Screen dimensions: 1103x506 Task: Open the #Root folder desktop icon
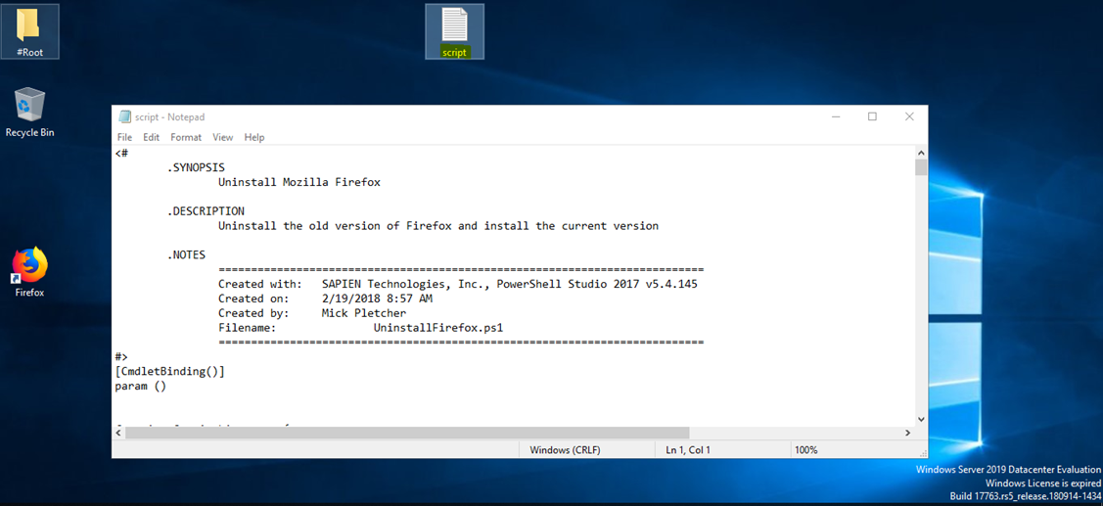(x=28, y=31)
